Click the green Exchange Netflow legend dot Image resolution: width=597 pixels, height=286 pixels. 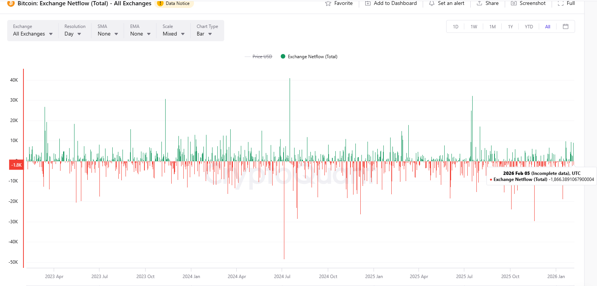pos(283,56)
